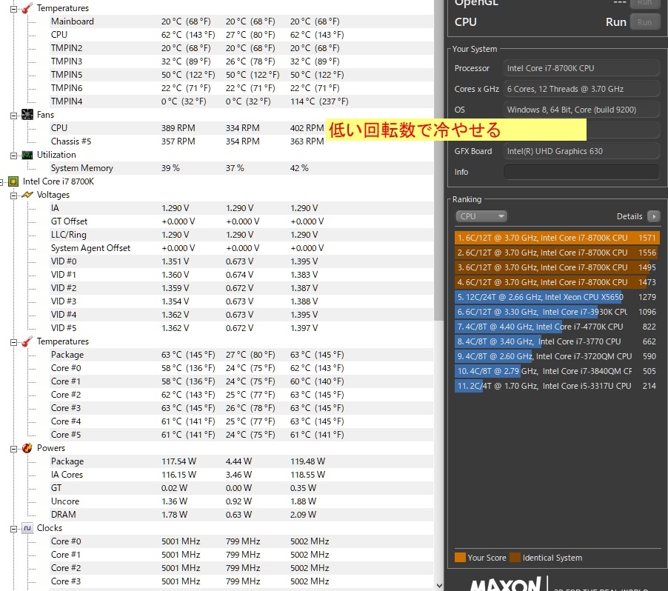Click the vertical scrollbar thumb of sensor list

pyautogui.click(x=439, y=160)
